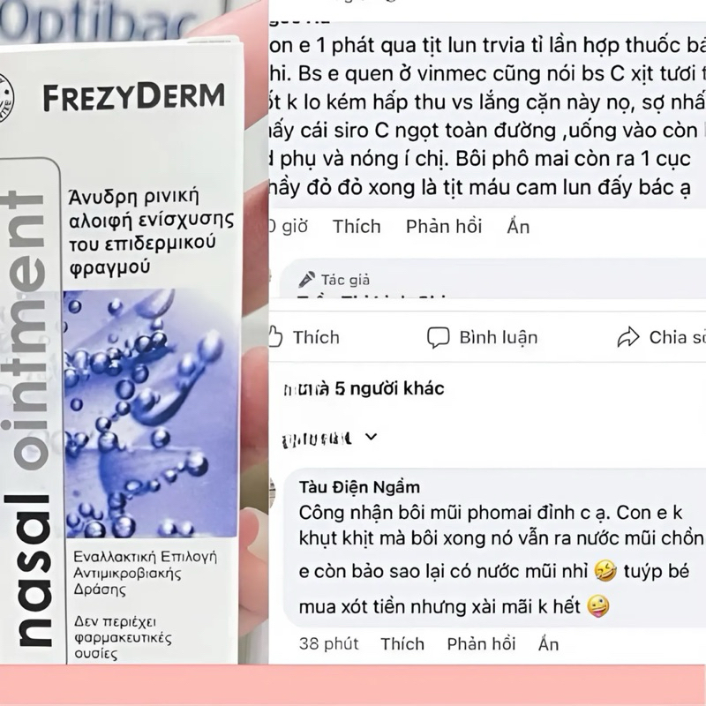Screen dimensions: 706x706
Task: Click Ẩn under the top comment
Action: [518, 227]
